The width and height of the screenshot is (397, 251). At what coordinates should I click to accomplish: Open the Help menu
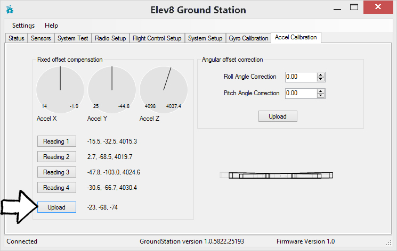[52, 26]
